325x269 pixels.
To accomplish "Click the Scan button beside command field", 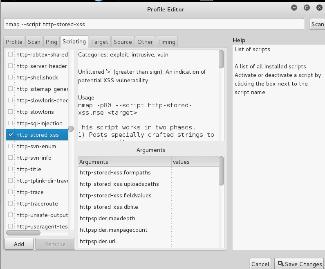I will 318,24.
